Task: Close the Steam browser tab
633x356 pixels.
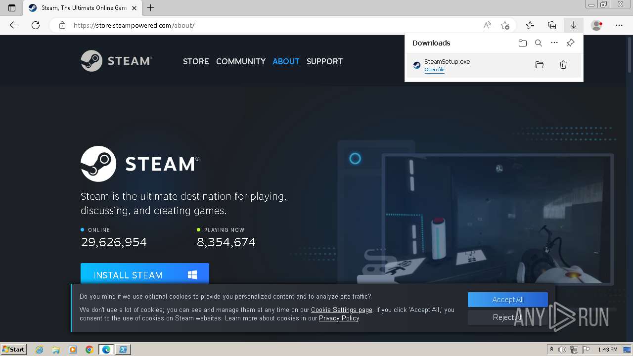Action: 134,8
